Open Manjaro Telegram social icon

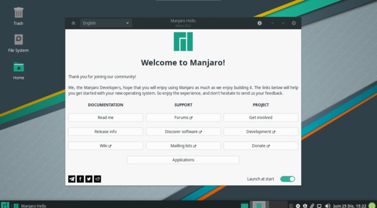tap(71, 179)
